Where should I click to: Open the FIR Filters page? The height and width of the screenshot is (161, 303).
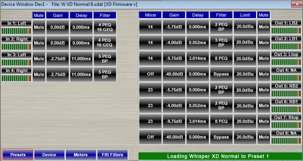112,155
